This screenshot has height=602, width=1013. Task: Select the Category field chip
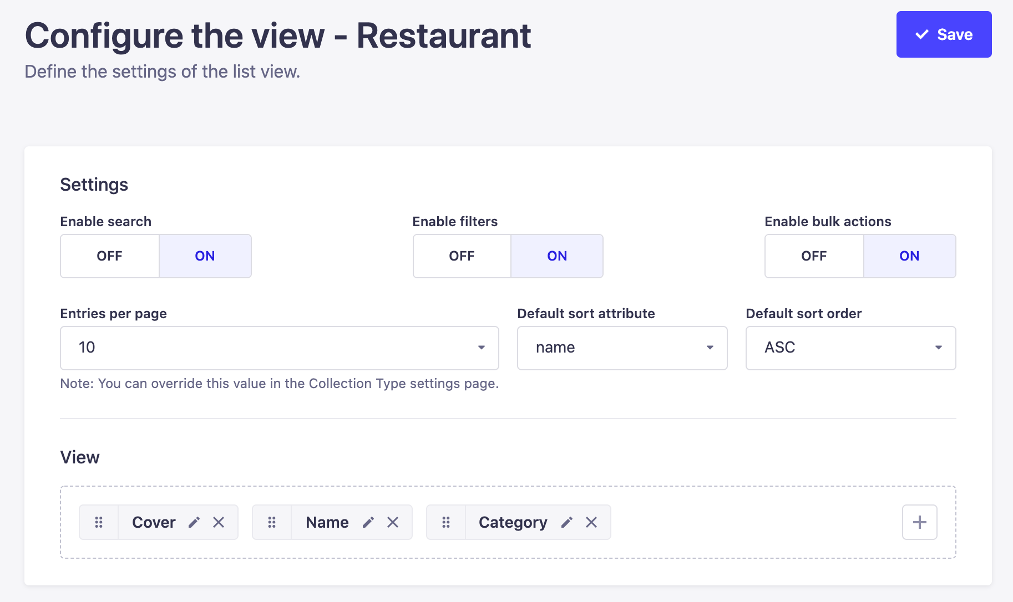(513, 522)
